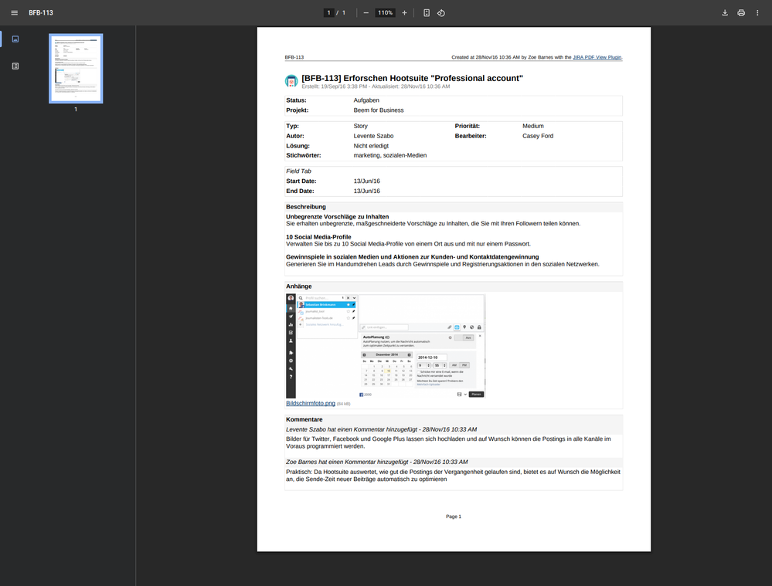
Task: Show thumbnails view in sidebar
Action: (15, 39)
